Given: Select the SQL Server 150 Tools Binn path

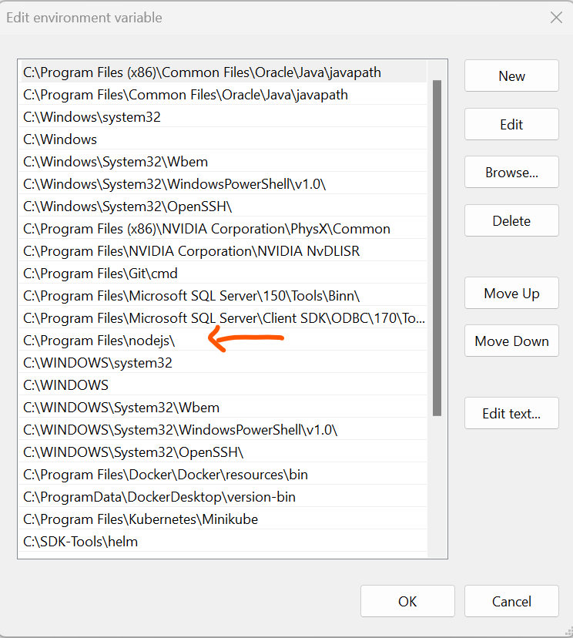Looking at the screenshot, I should pyautogui.click(x=191, y=296).
